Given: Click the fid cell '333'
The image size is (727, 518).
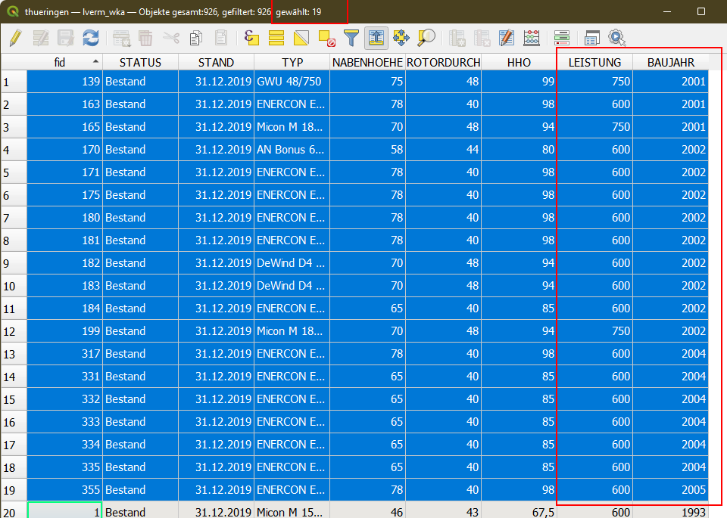Looking at the screenshot, I should click(65, 422).
